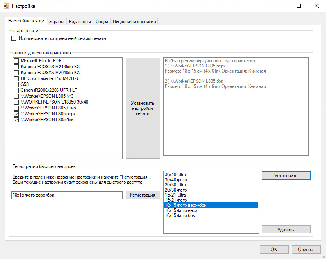
Task: Select 10x15 фото бок preset
Action: pyautogui.click(x=180, y=215)
